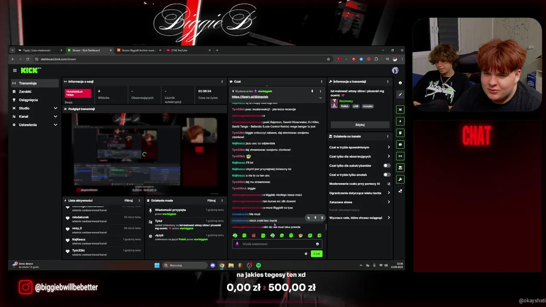The height and width of the screenshot is (307, 546).
Task: Bookmark this page with star icon
Action: [x=328, y=59]
